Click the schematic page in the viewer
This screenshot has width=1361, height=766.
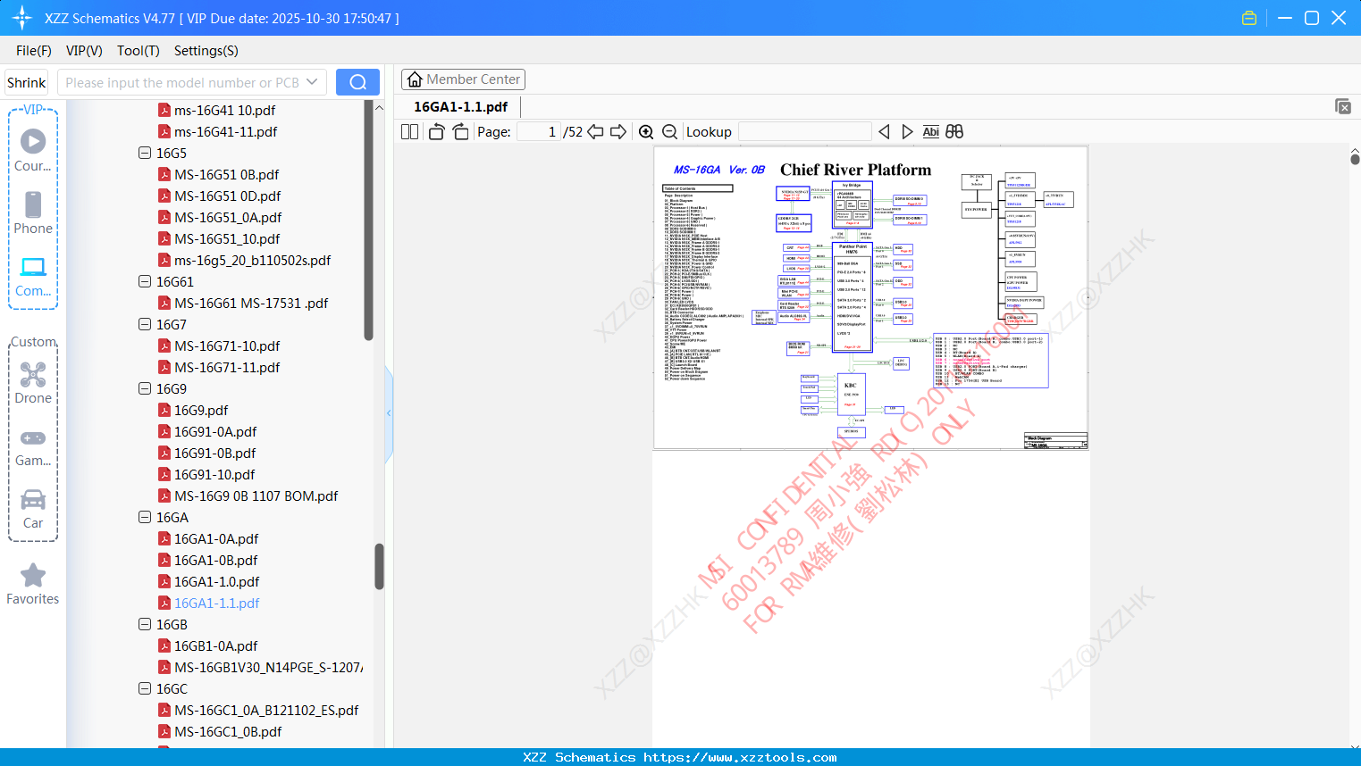(x=871, y=298)
